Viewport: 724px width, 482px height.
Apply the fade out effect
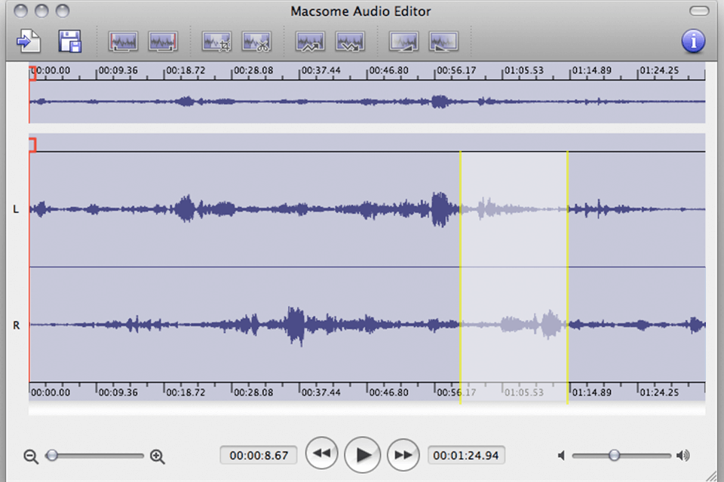(443, 41)
